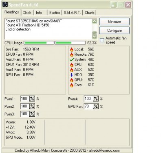Click the Configure button
The image size is (163, 153).
(x=115, y=31)
